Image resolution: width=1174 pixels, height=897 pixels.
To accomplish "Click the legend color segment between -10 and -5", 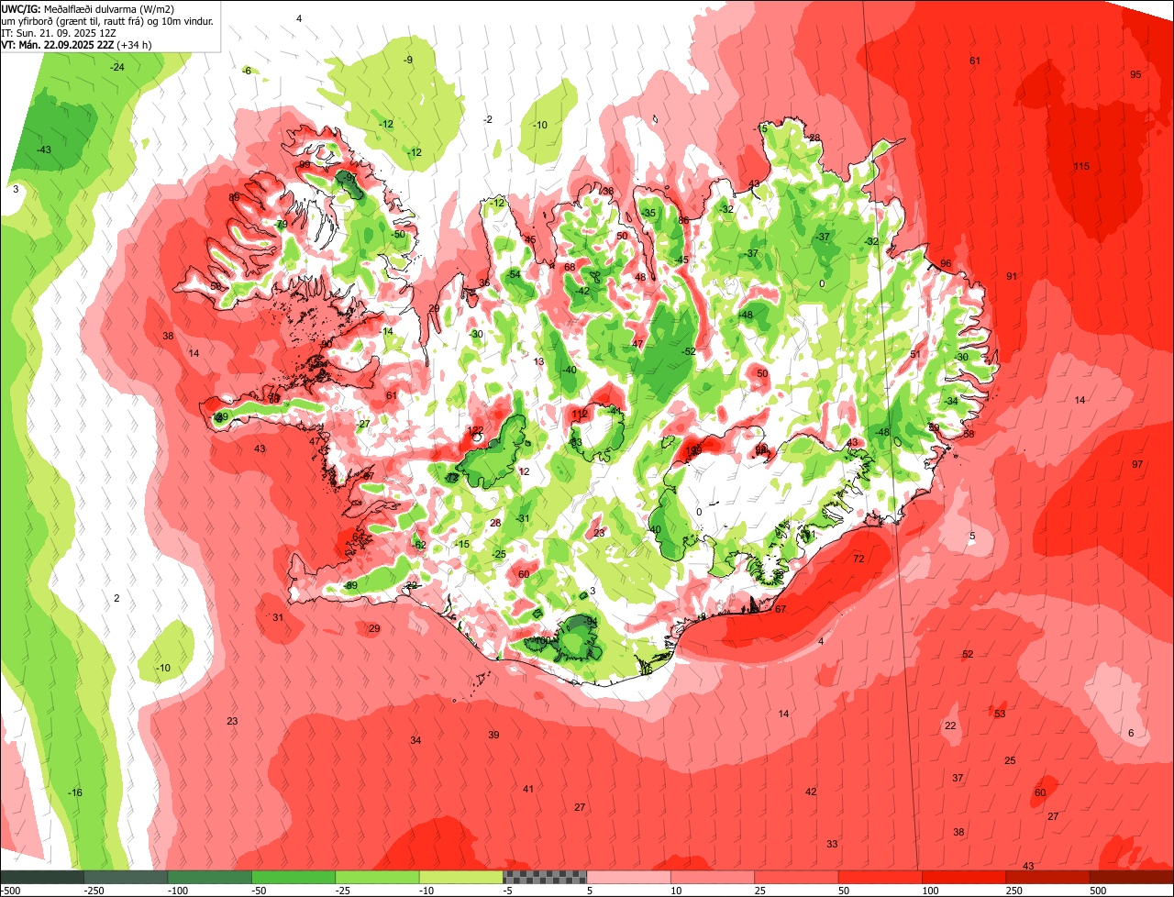I will pyautogui.click(x=460, y=877).
